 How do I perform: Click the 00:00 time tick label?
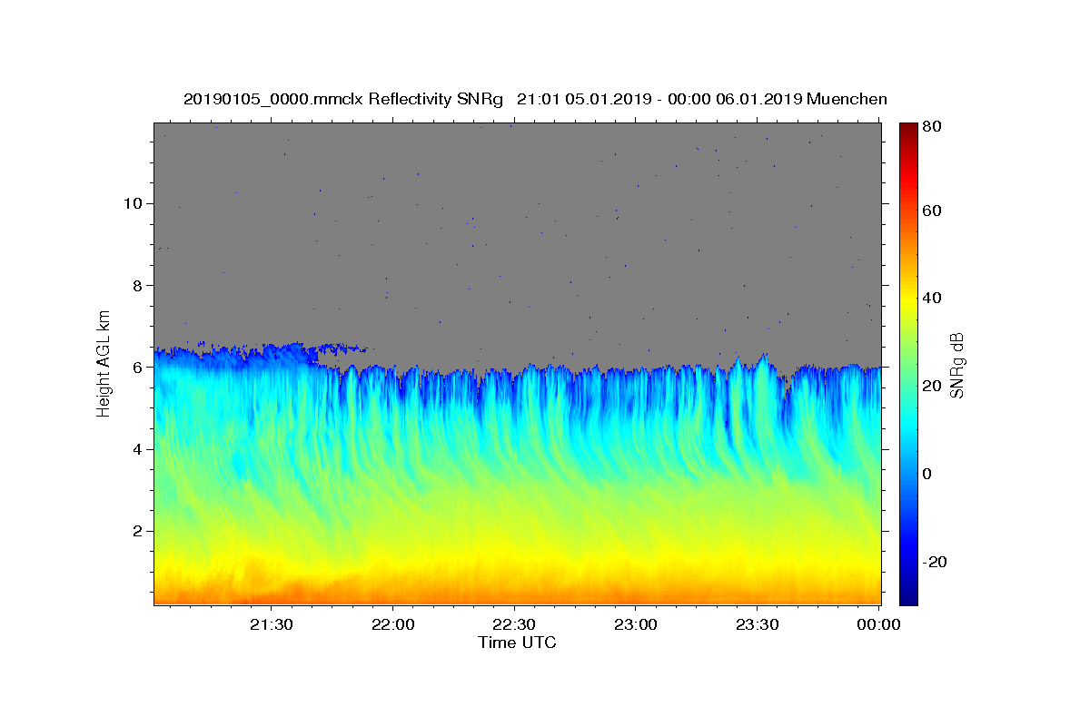[x=878, y=624]
